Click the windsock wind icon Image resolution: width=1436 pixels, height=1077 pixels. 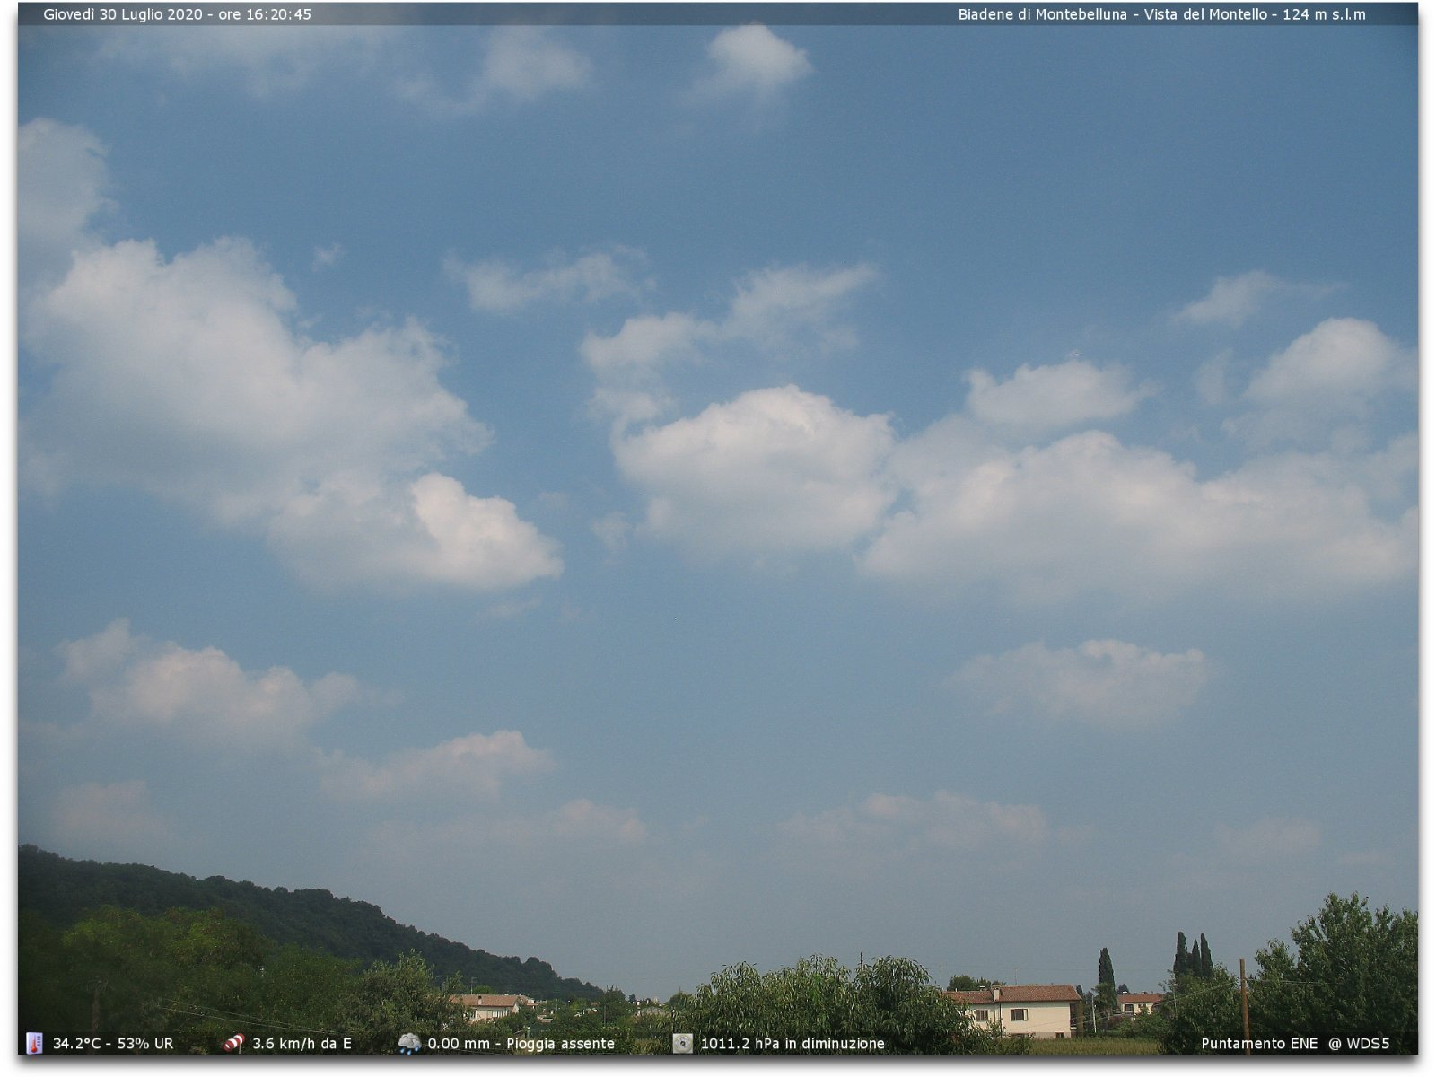(233, 1043)
